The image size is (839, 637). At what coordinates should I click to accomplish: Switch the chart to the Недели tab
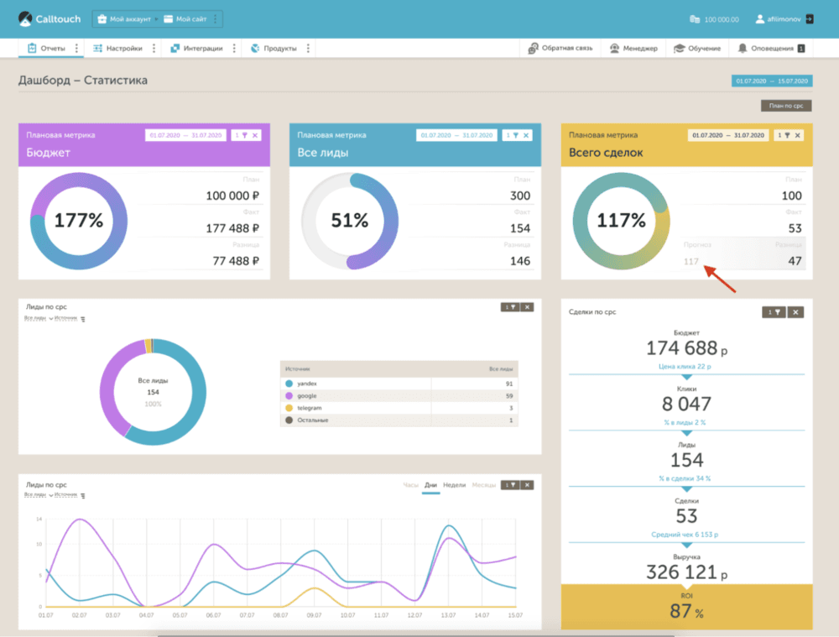pos(454,485)
